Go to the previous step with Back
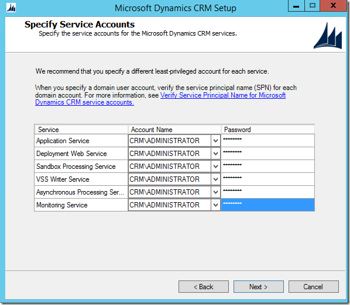Screen dimensions: 350x305 click(204, 287)
